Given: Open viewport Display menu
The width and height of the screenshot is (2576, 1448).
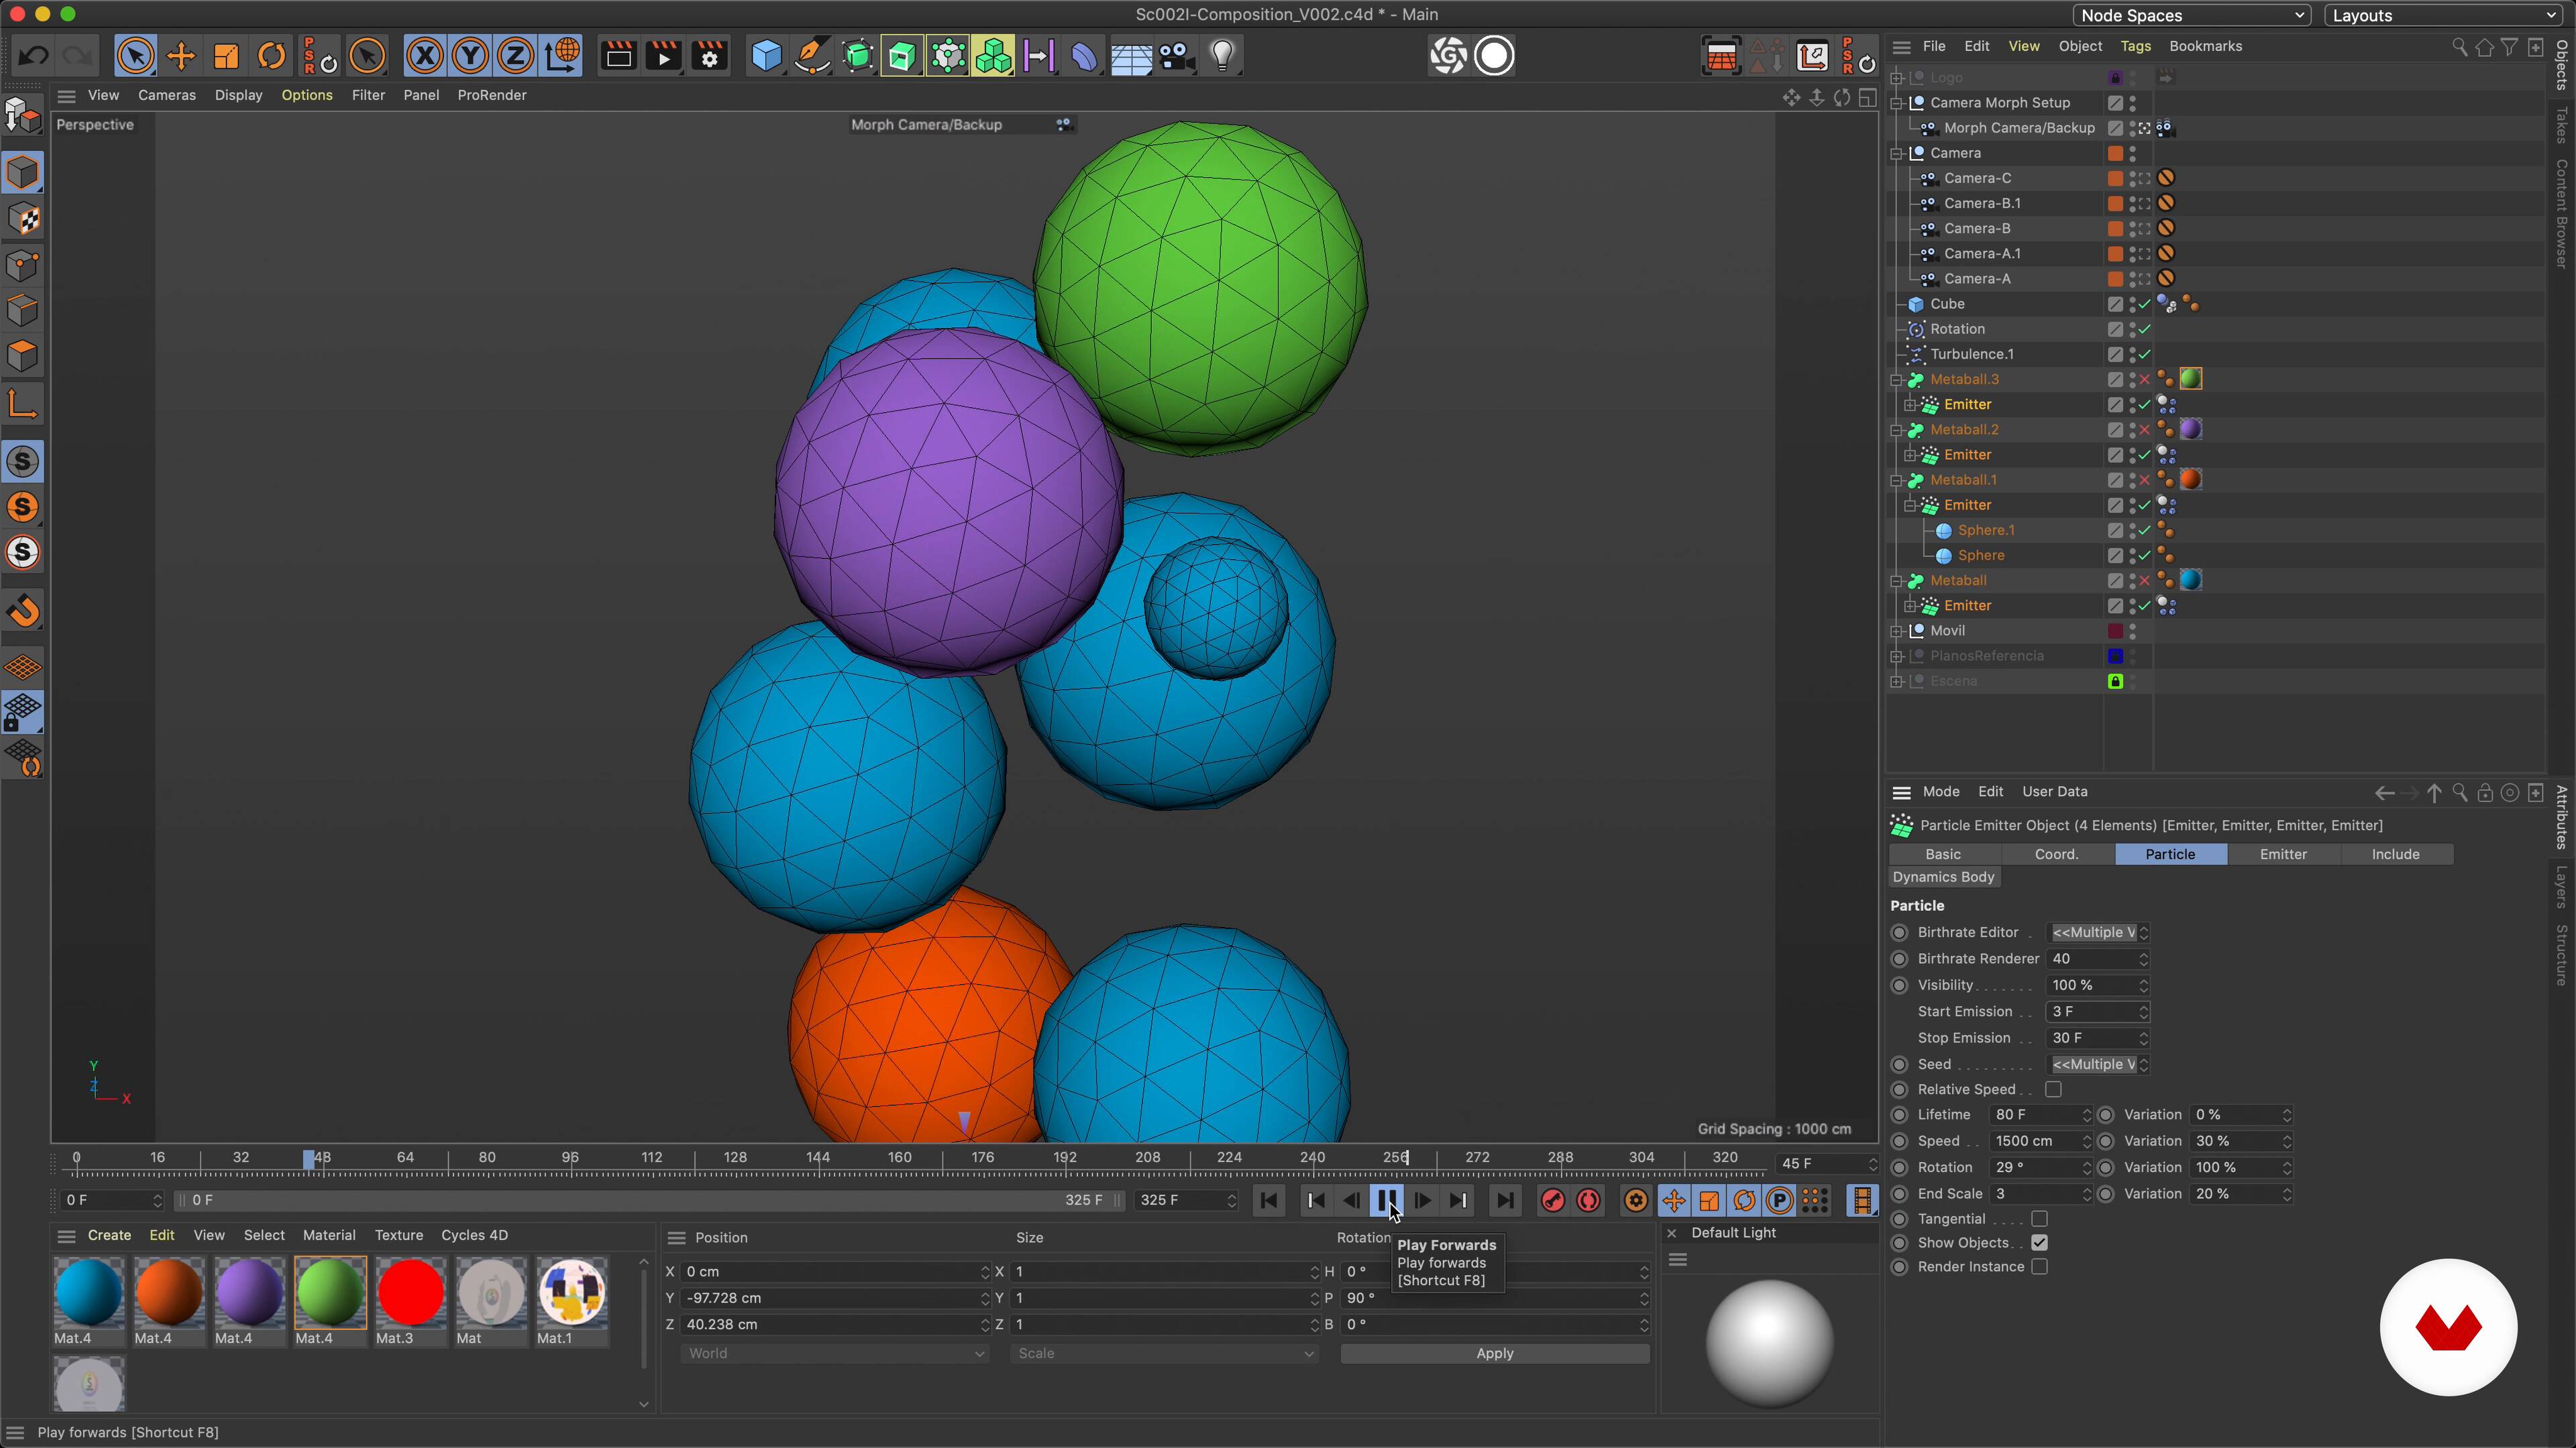Looking at the screenshot, I should coord(238,95).
